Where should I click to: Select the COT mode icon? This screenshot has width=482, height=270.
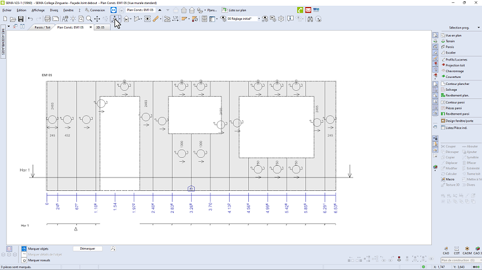pos(457,250)
